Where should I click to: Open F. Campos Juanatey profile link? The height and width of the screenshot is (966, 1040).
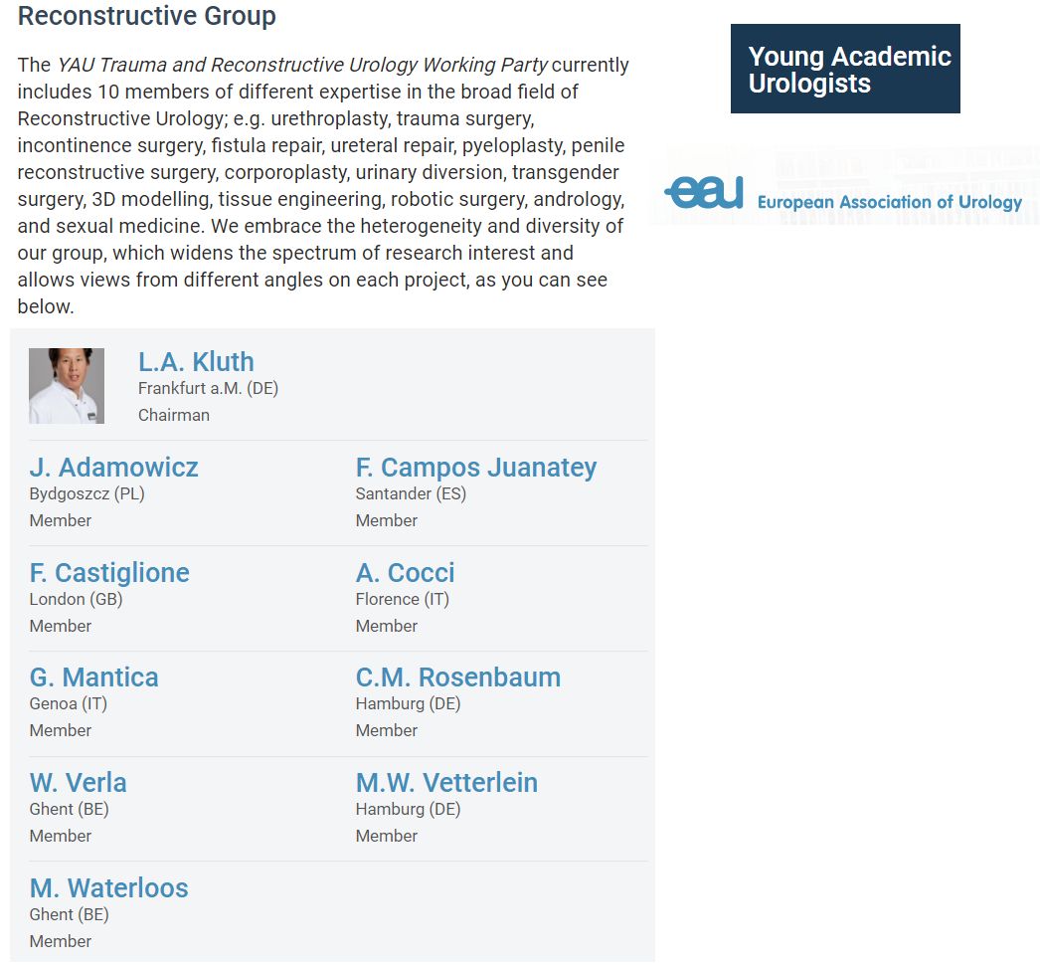476,468
